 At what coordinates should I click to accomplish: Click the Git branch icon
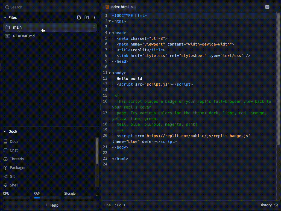(x=5, y=176)
